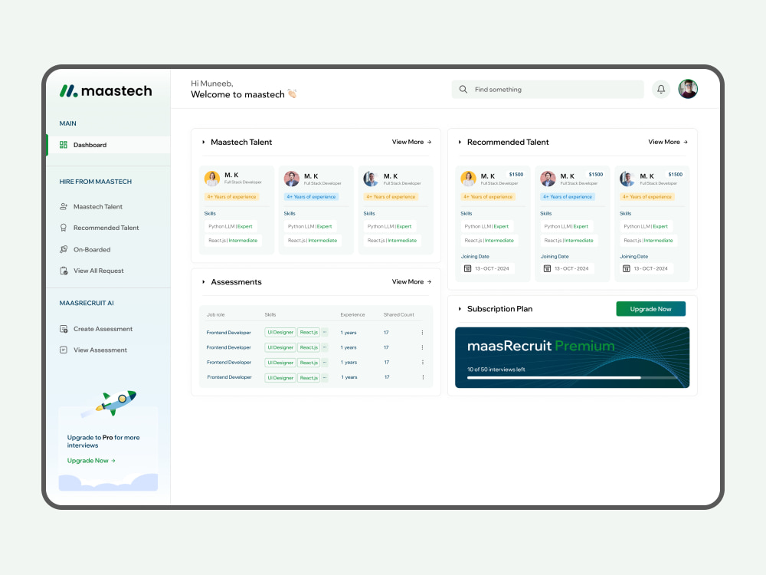Open View All Request in sidebar
The width and height of the screenshot is (766, 575).
tap(98, 271)
